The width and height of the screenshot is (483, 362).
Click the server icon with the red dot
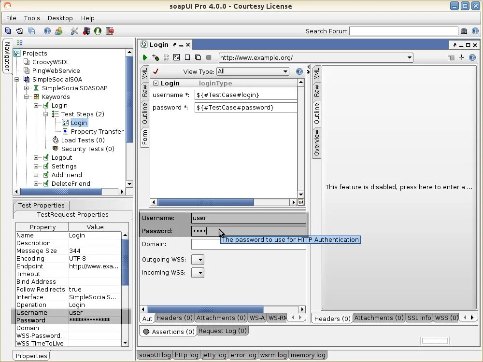pos(86,31)
